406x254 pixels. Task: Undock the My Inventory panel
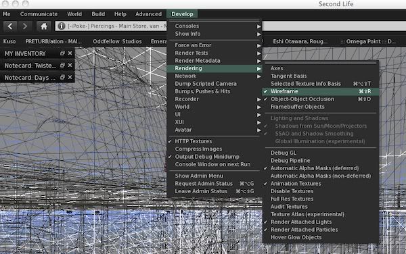pos(62,53)
